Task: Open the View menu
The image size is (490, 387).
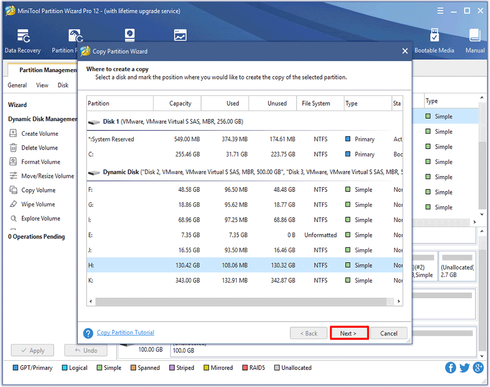Action: coord(42,85)
